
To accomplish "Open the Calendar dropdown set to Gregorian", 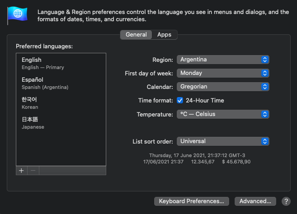I will coord(223,87).
